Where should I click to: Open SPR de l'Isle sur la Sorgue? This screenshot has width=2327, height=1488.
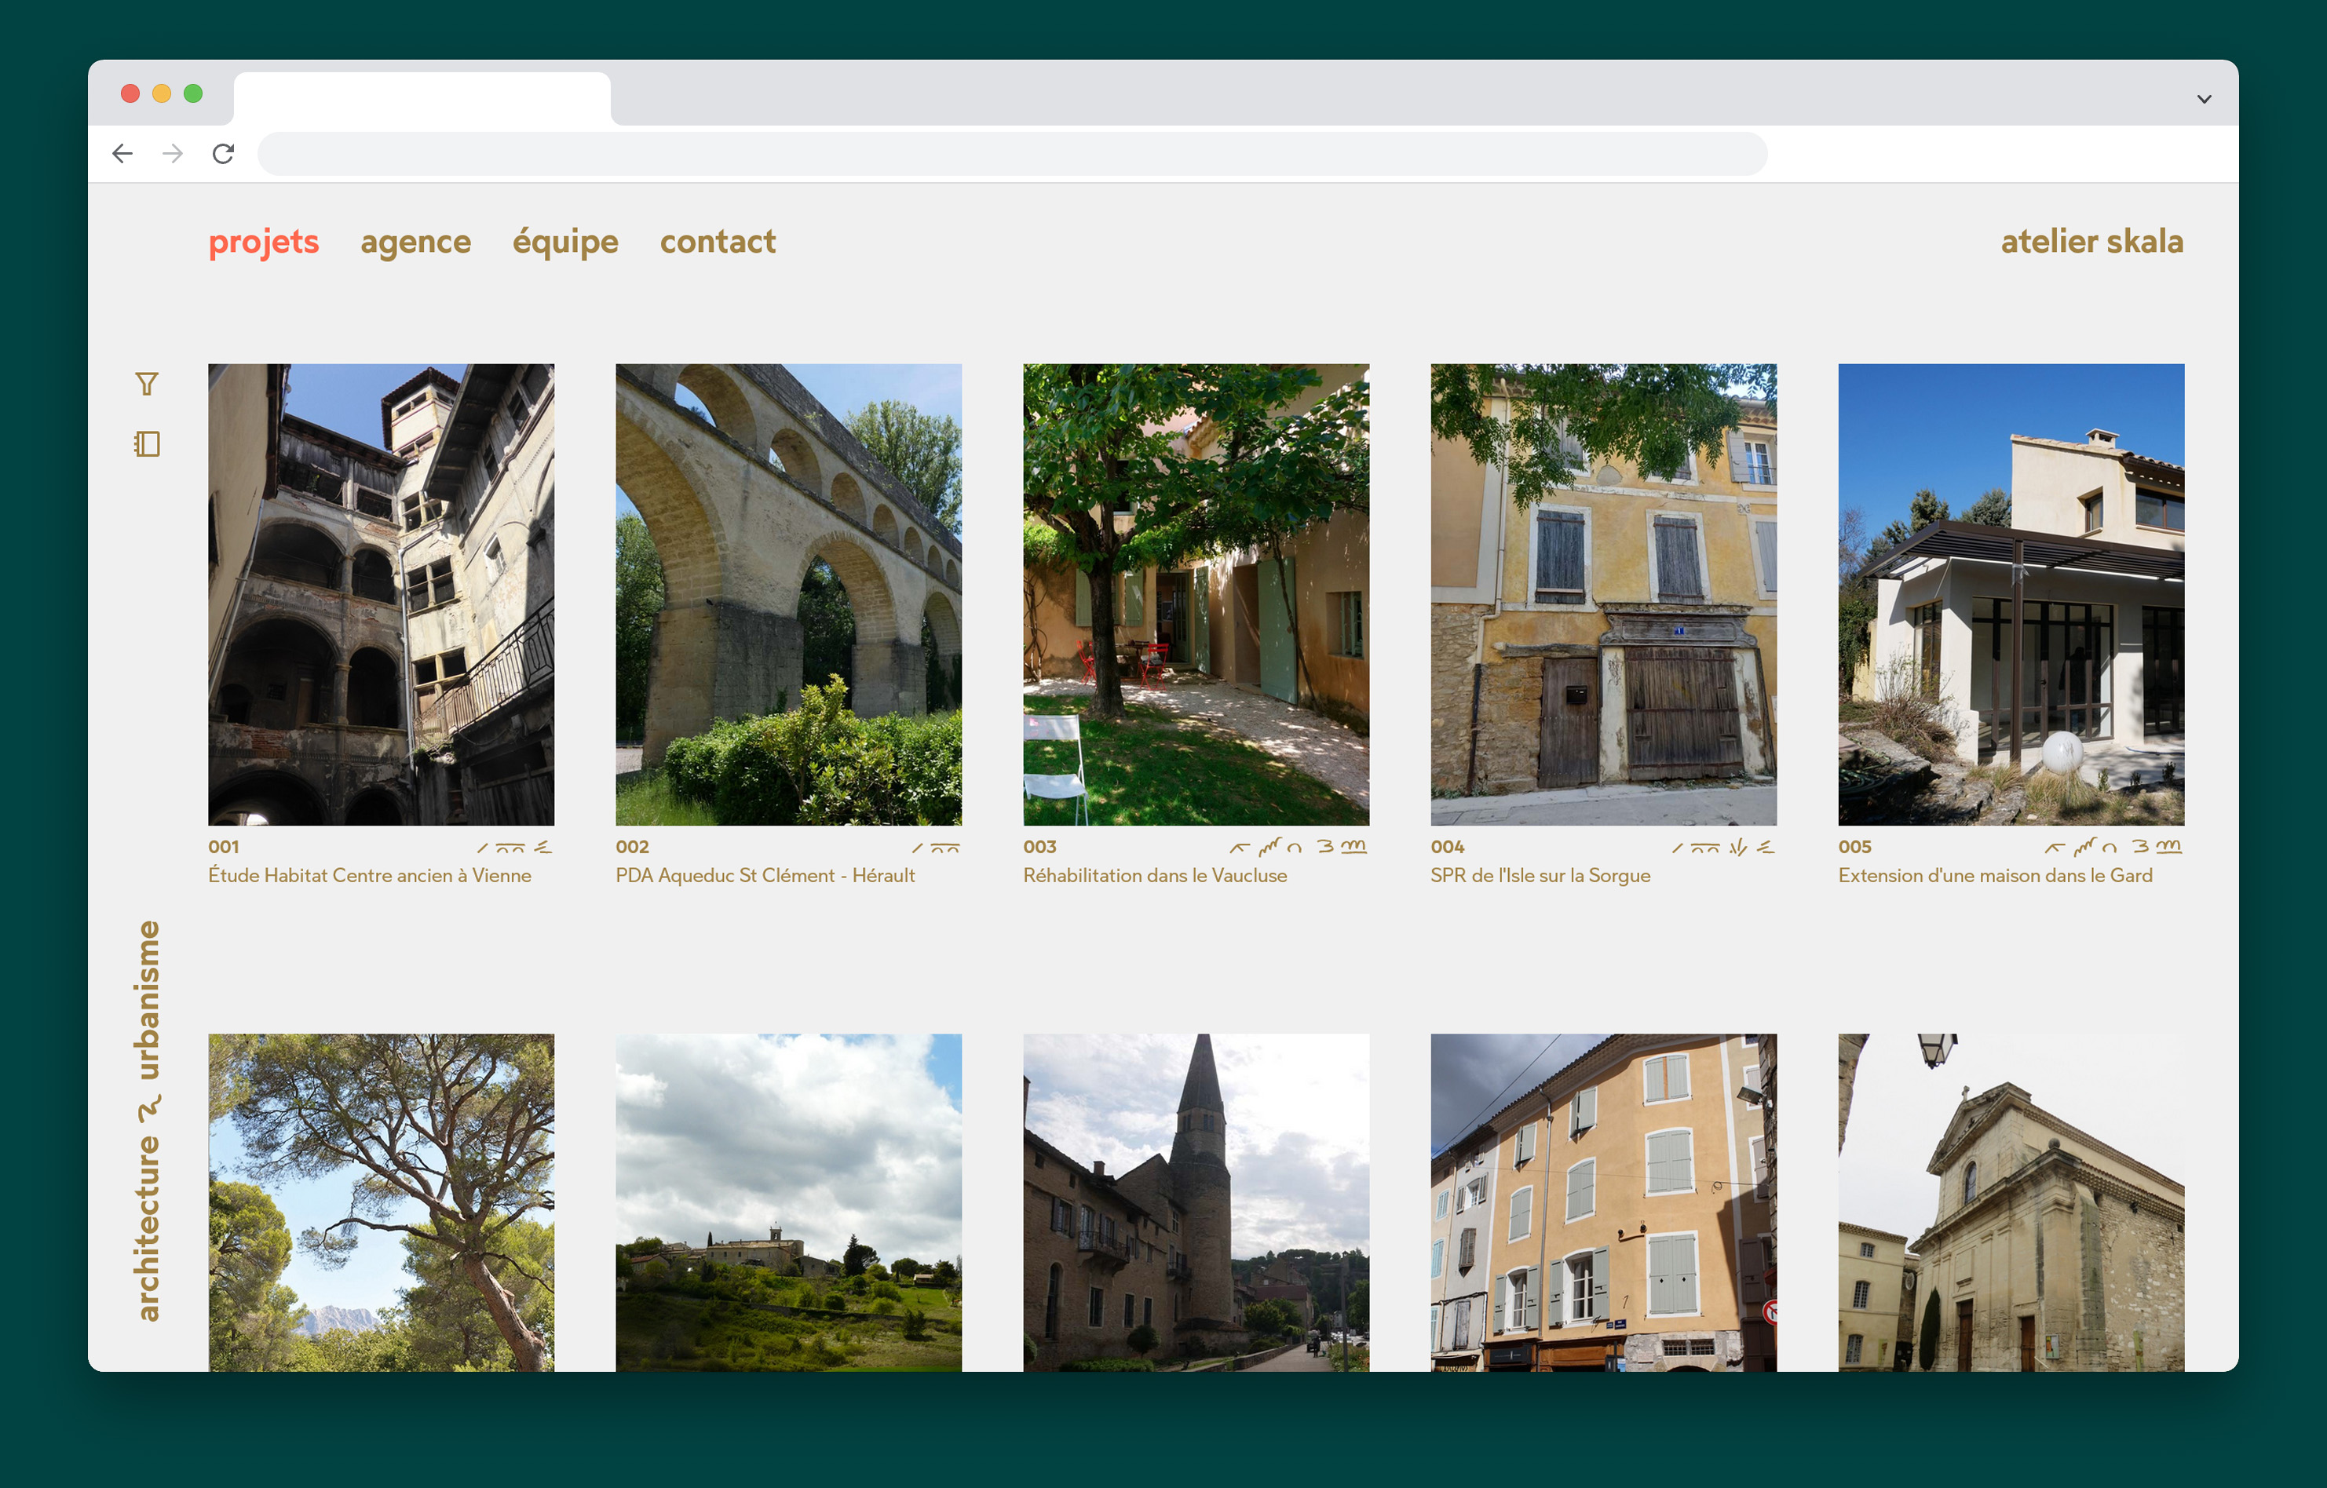tap(1540, 875)
